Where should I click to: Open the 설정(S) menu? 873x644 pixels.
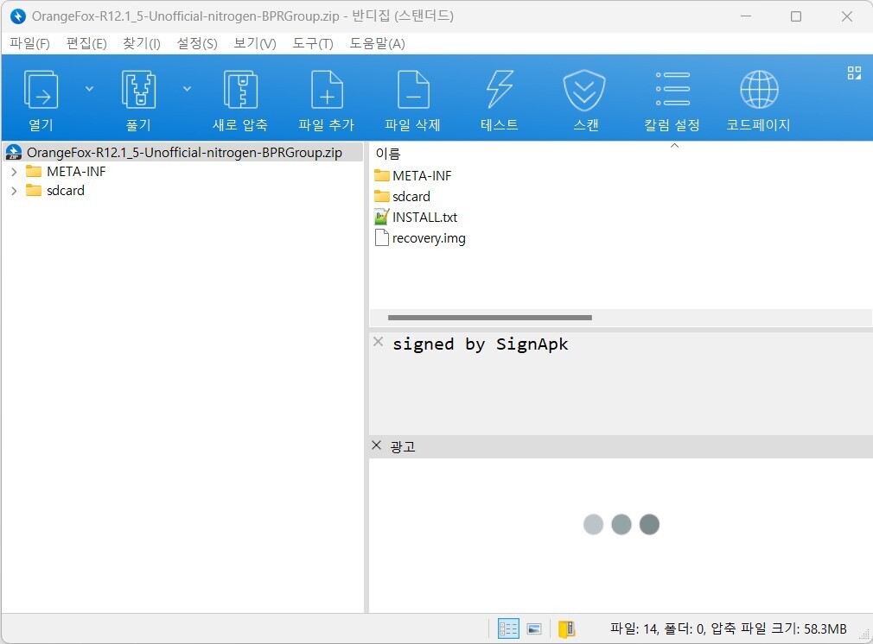coord(196,43)
